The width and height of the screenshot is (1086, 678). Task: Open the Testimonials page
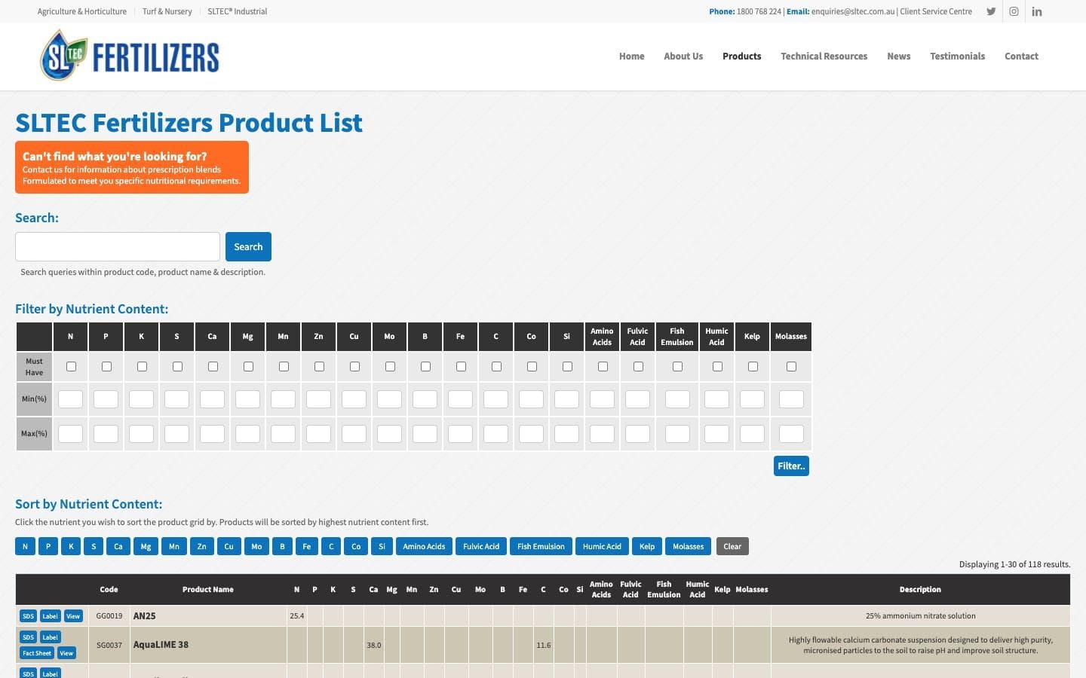coord(957,56)
